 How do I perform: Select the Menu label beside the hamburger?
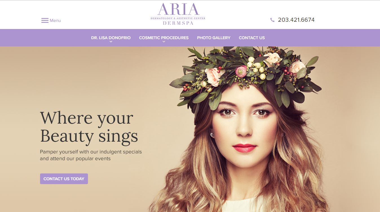(55, 21)
